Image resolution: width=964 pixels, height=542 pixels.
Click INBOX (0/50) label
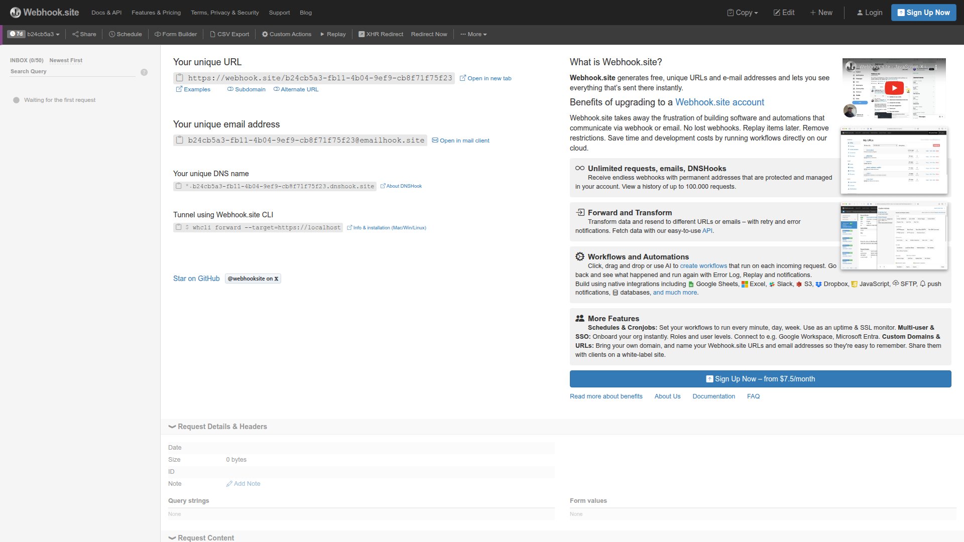point(27,60)
